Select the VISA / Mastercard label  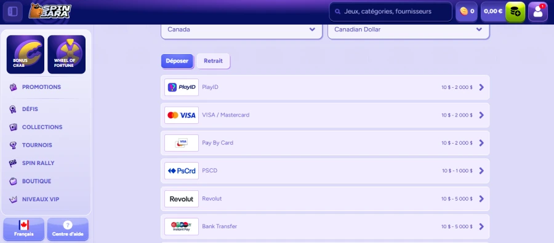(x=226, y=115)
